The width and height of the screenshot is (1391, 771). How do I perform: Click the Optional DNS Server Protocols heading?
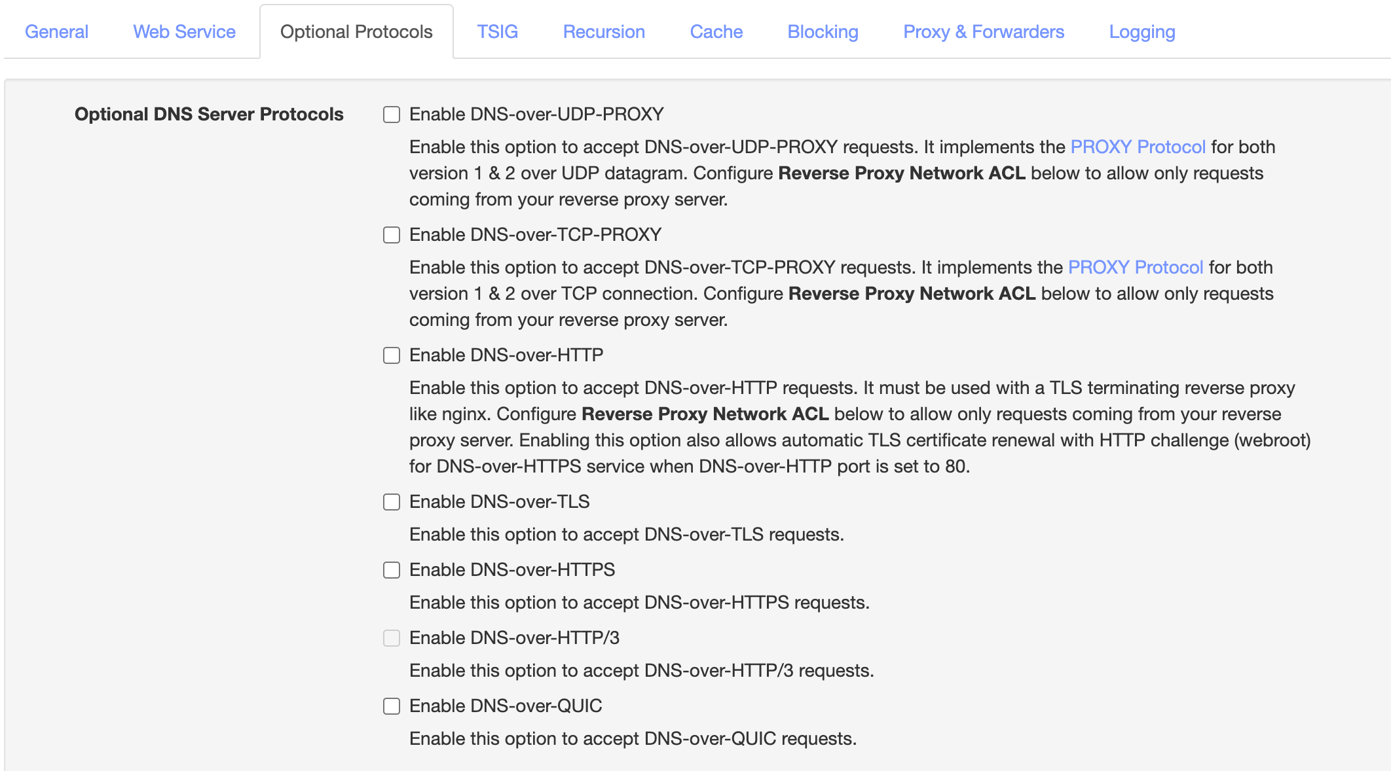point(209,114)
